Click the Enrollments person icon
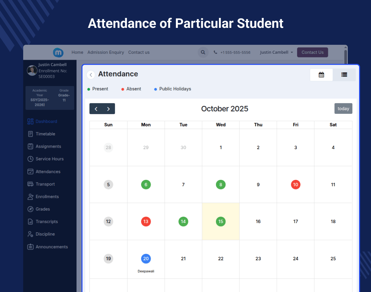Viewport: 371px width, 292px height. point(30,196)
